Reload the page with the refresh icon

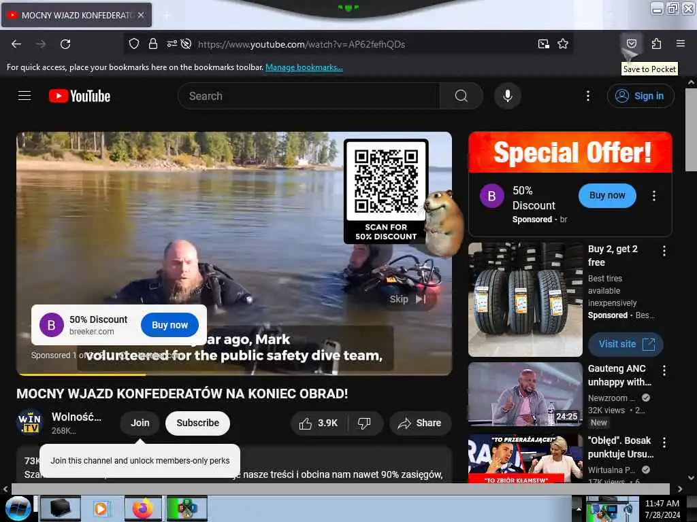65,44
